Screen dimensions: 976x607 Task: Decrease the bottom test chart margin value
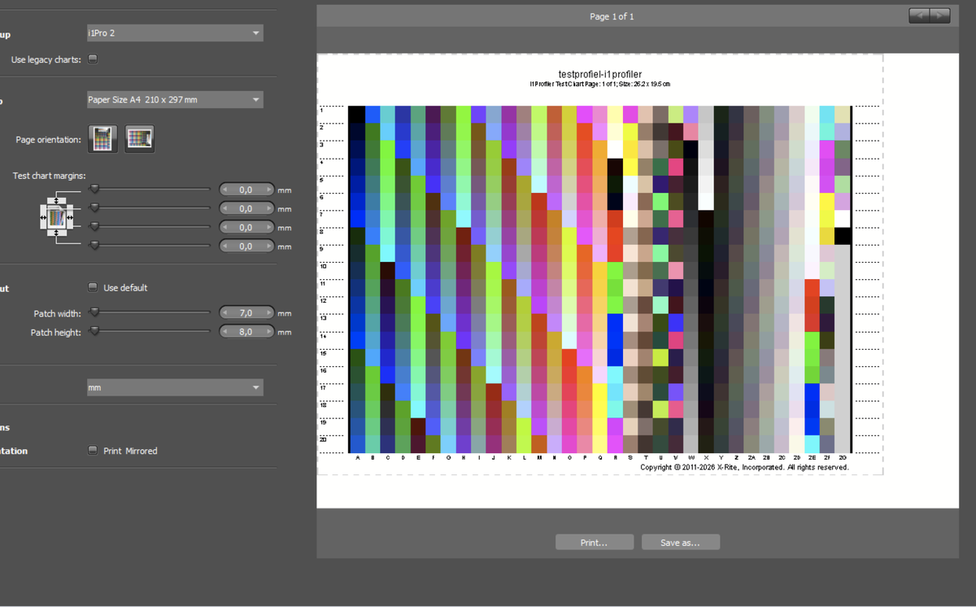tap(225, 247)
